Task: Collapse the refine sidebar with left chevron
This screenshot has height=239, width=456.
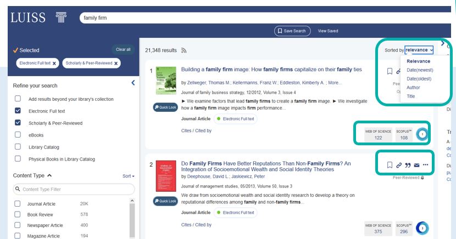Action: click(133, 83)
